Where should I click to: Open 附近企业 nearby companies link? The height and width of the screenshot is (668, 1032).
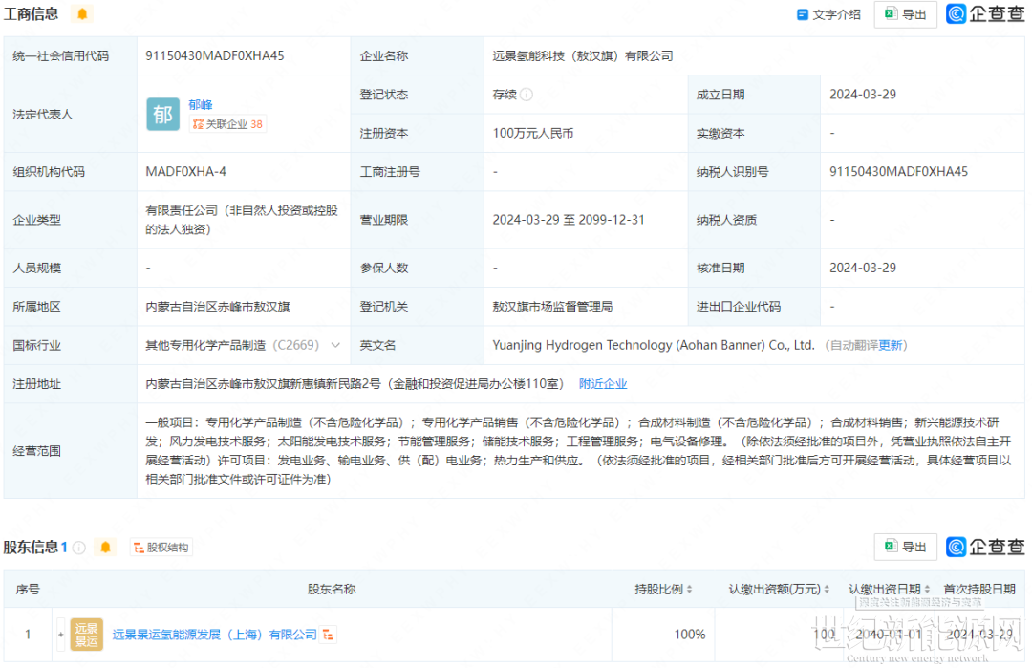pos(603,383)
